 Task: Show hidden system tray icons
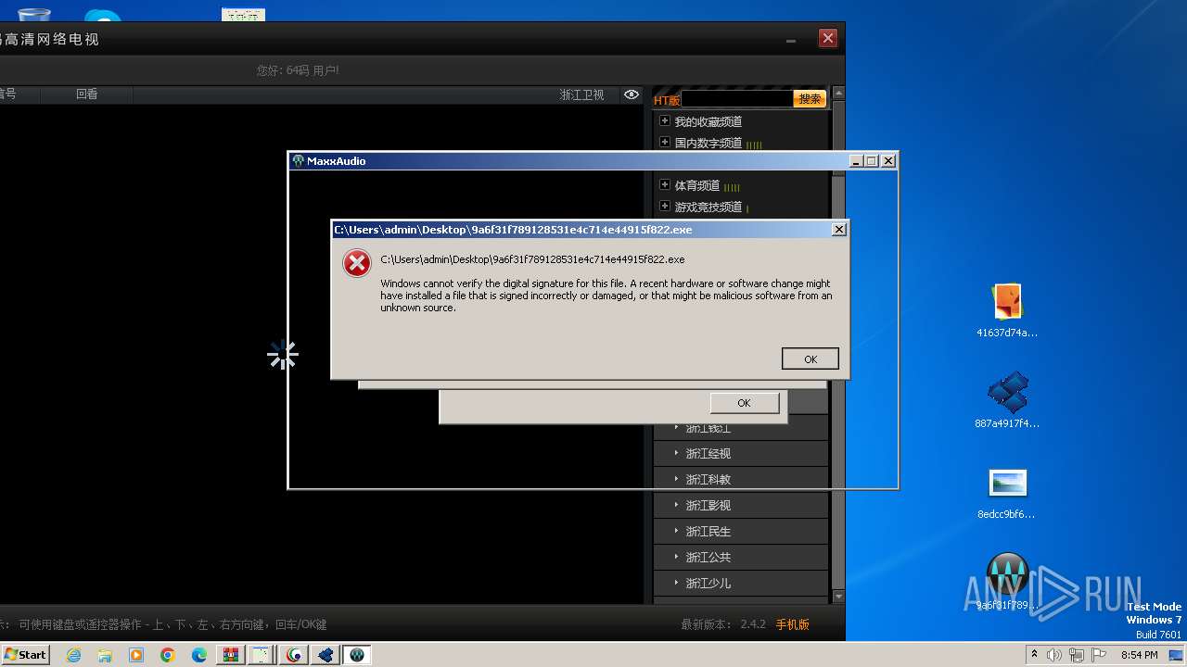point(1034,655)
